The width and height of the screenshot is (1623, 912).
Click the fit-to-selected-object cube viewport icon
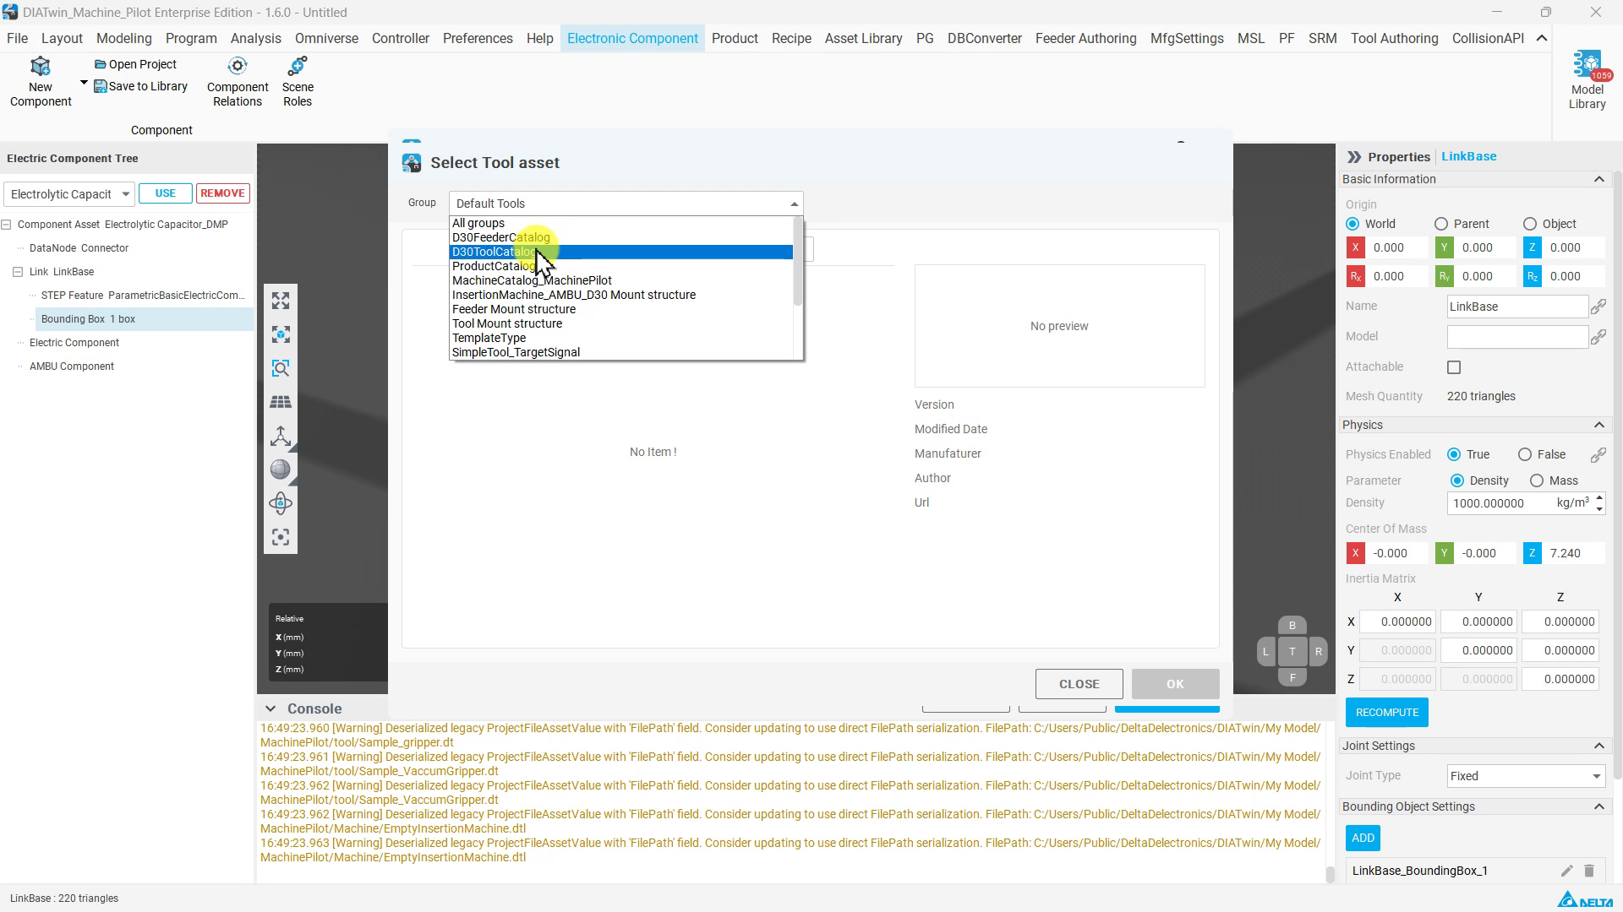pos(281,334)
